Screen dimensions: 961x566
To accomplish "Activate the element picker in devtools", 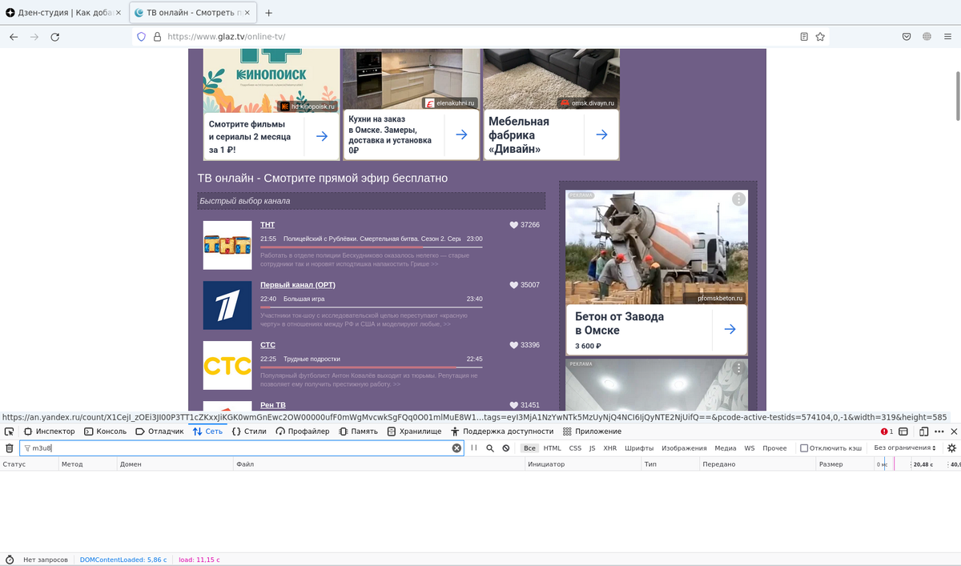I will click(x=9, y=432).
